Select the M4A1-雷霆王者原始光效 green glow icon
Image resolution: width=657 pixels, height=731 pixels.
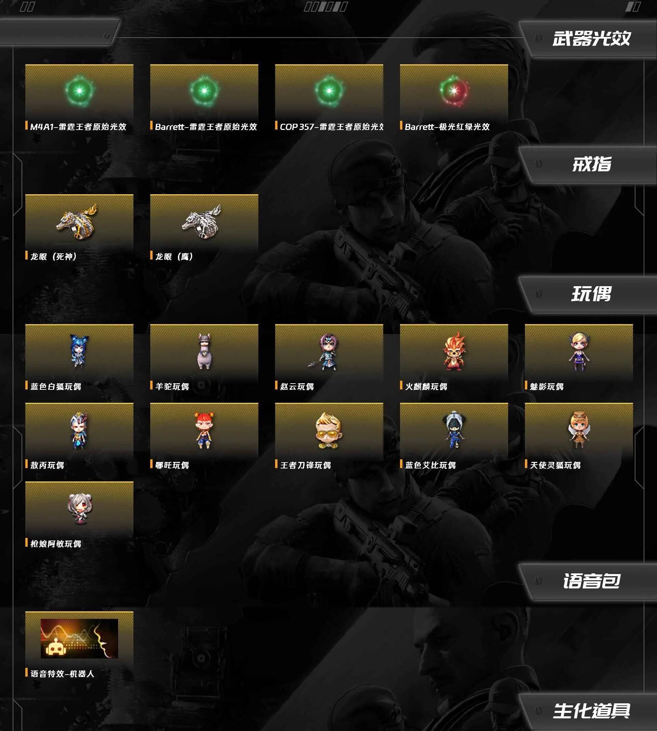79,91
